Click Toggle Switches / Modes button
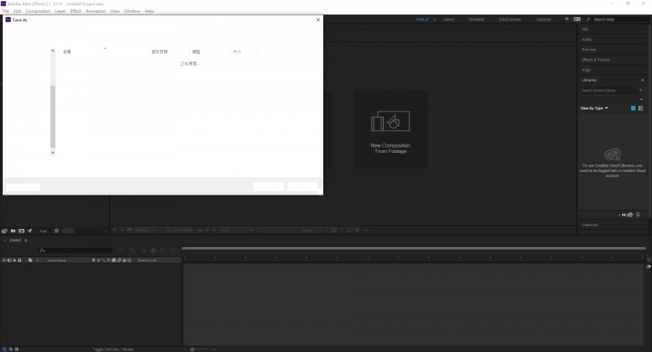 pos(113,349)
